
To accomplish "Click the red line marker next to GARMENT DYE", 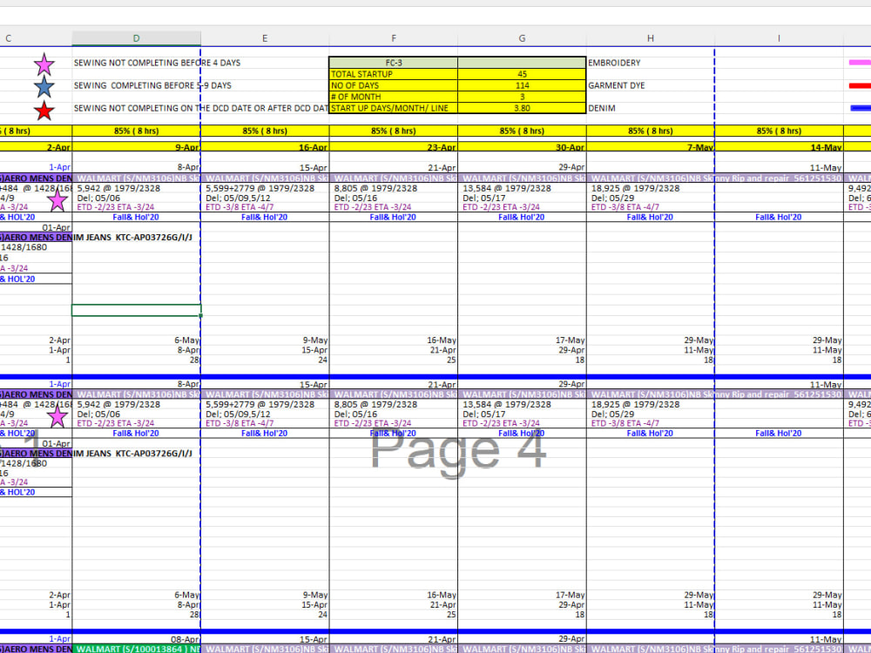I will [860, 85].
